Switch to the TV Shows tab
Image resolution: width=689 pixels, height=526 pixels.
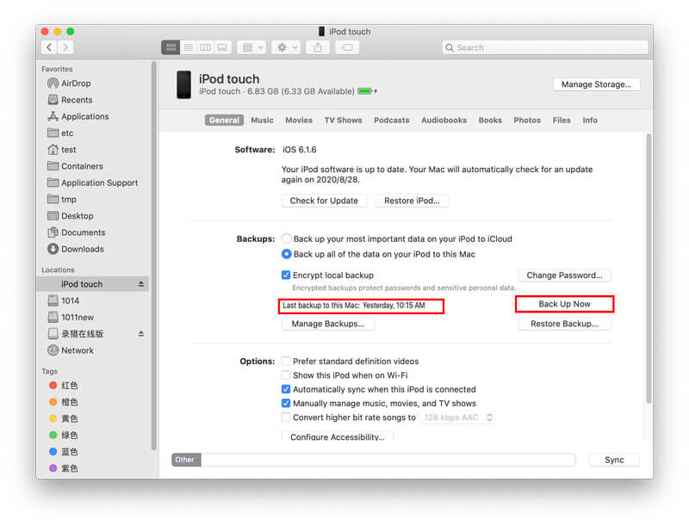[343, 121]
